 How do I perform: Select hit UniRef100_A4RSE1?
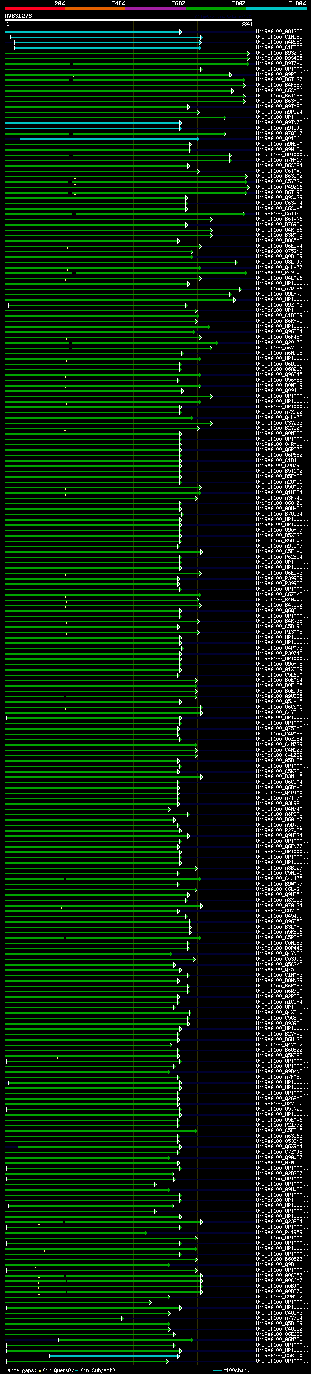pyautogui.click(x=279, y=42)
